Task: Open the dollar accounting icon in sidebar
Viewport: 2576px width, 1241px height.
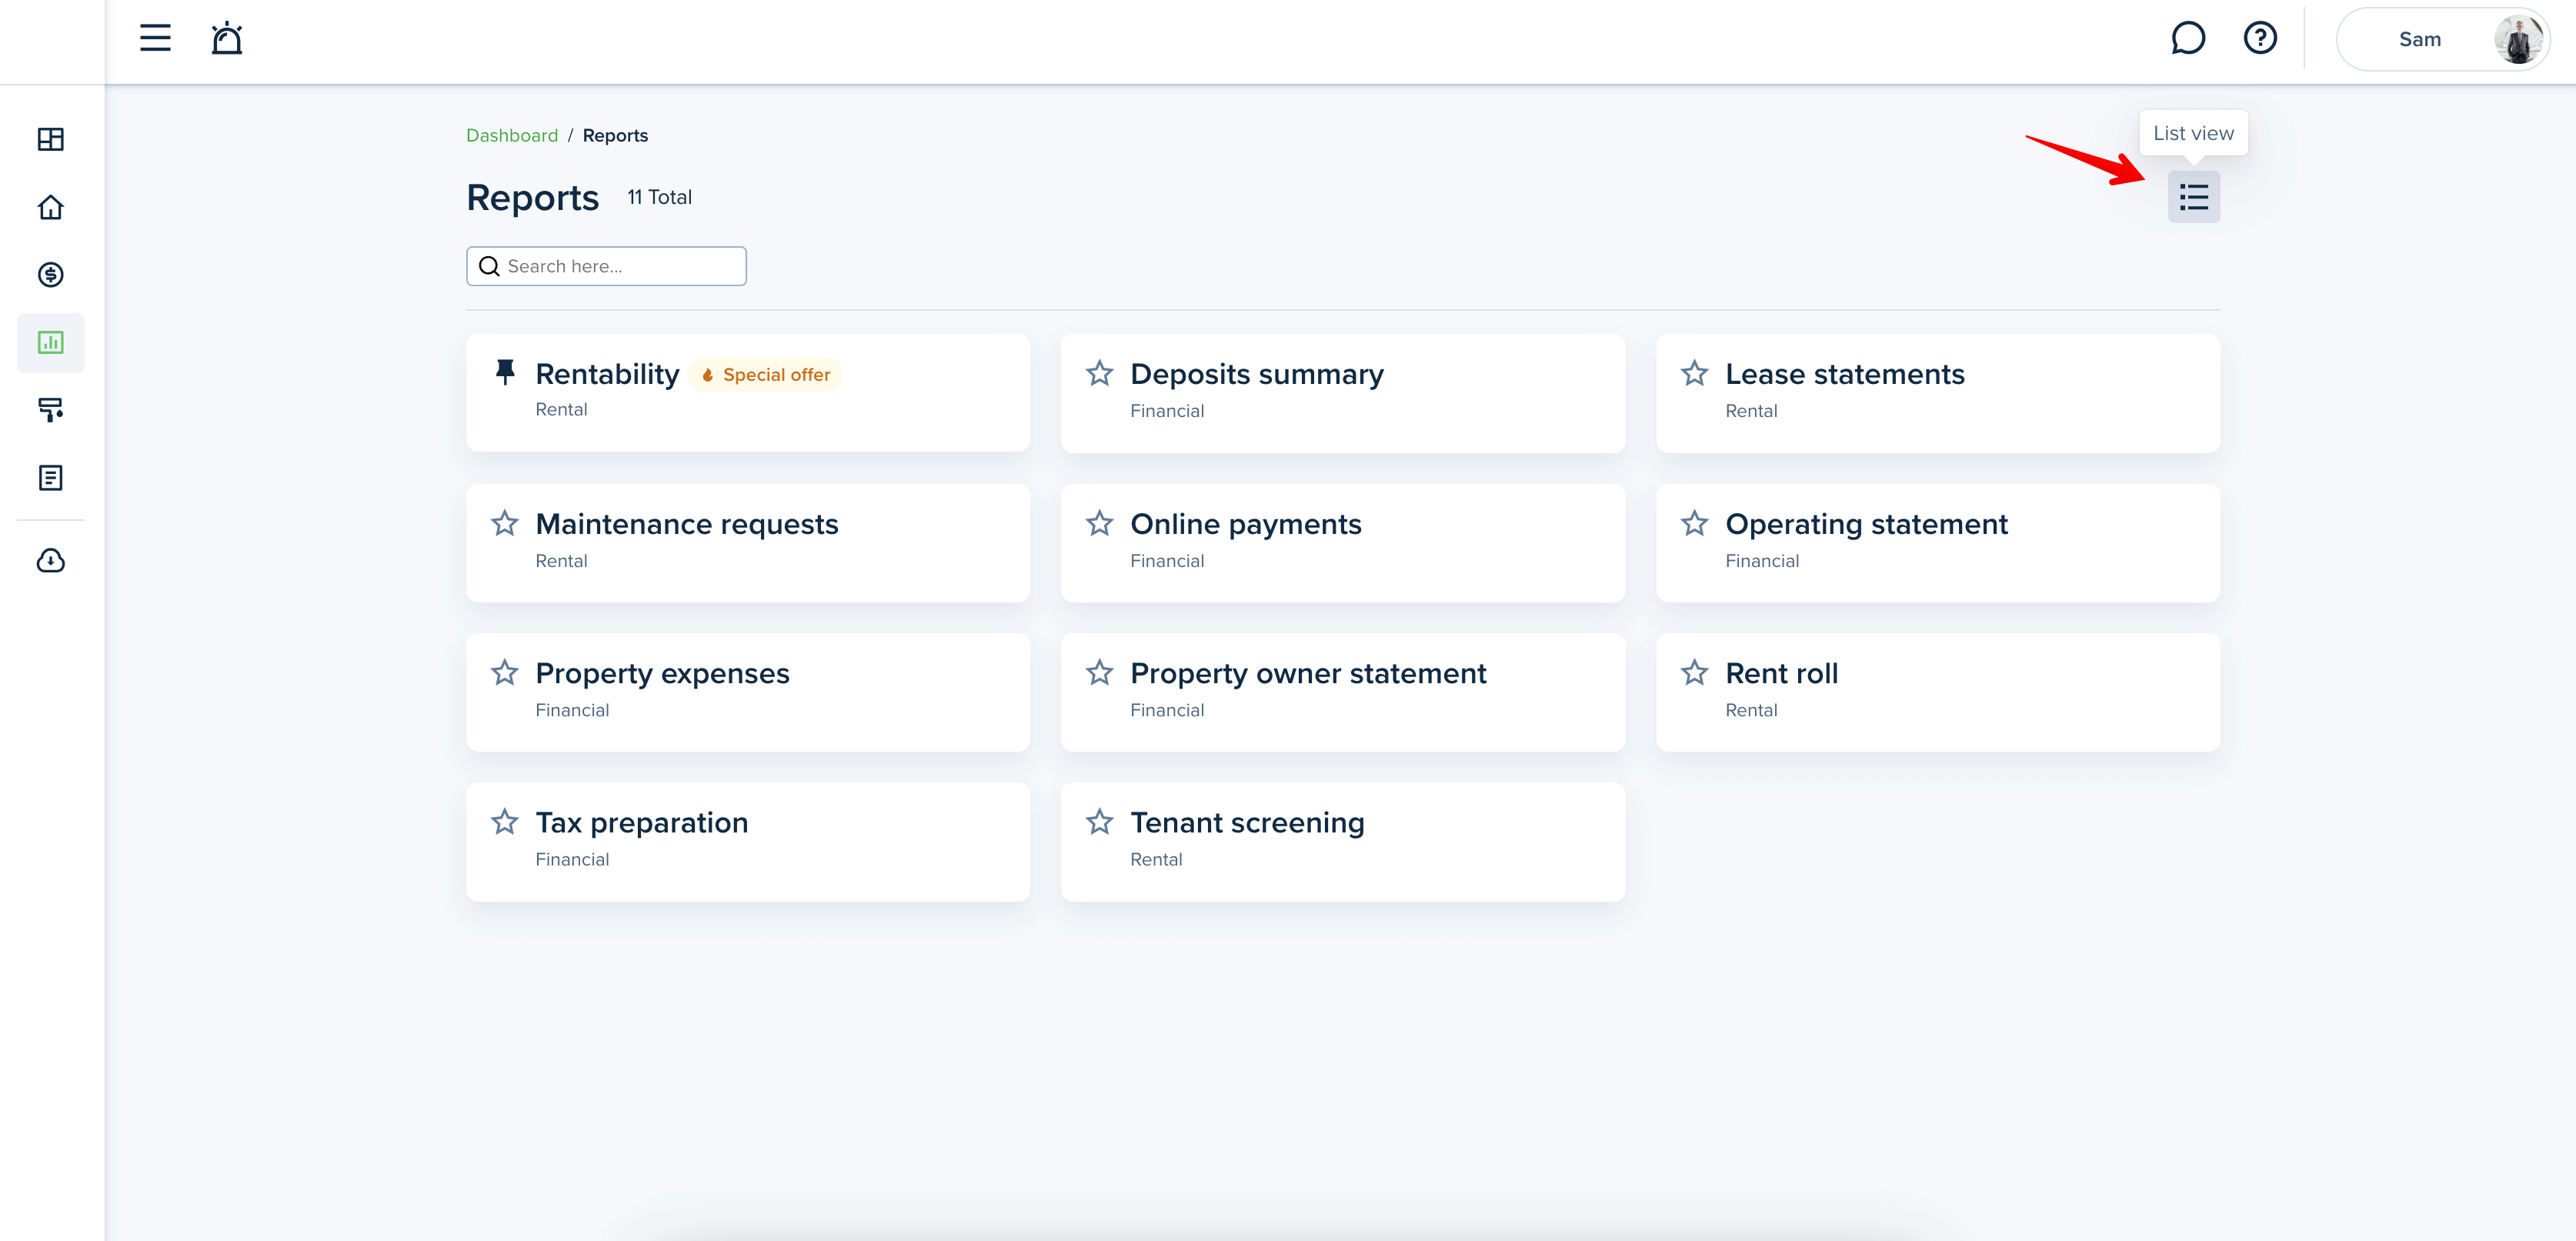Action: pos(51,275)
